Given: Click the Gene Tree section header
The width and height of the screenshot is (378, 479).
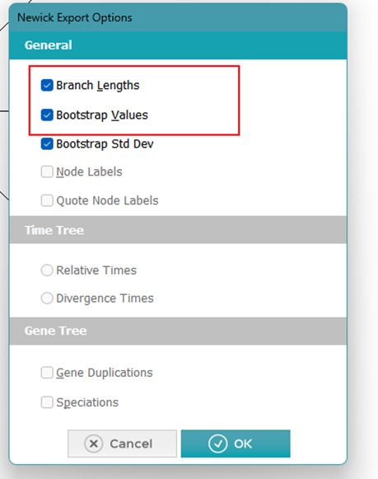Looking at the screenshot, I should (178, 331).
